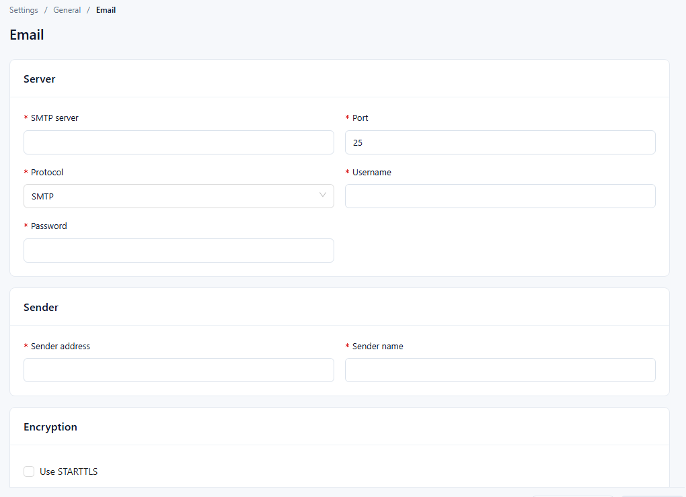Image resolution: width=686 pixels, height=497 pixels.
Task: Click the Sender name input field
Action: [x=500, y=370]
